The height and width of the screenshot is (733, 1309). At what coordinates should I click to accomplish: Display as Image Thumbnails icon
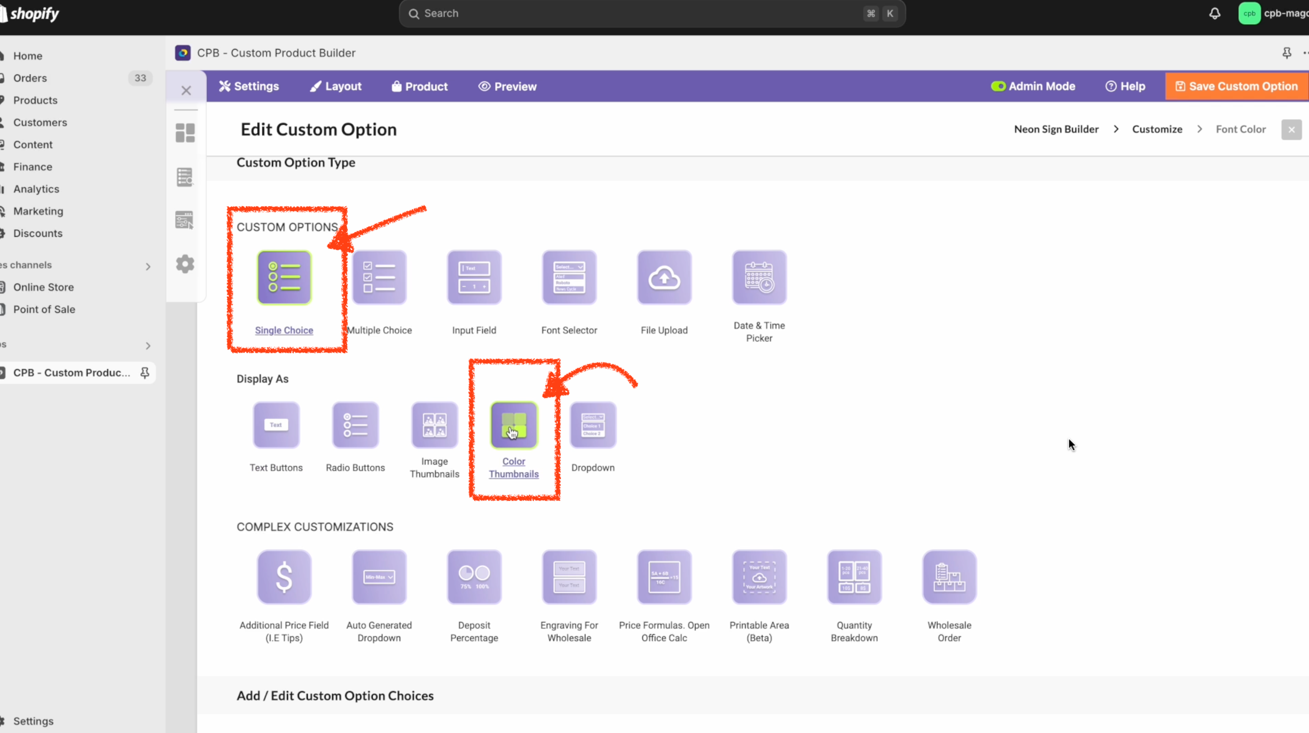click(435, 425)
